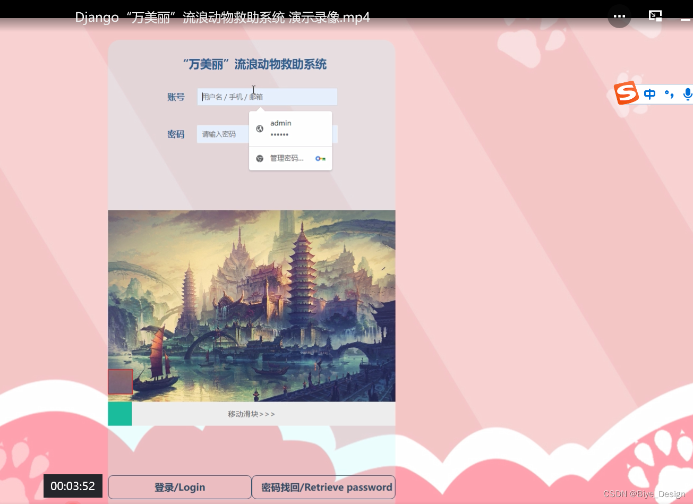Click the Sogou microphone voice input icon
This screenshot has height=504, width=693.
(x=688, y=95)
